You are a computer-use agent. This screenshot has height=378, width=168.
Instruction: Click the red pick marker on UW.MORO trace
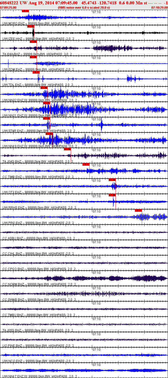tap(25, 11)
